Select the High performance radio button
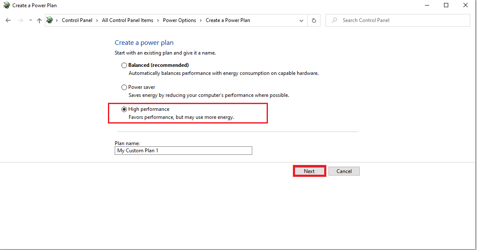The width and height of the screenshot is (477, 250). (x=124, y=109)
